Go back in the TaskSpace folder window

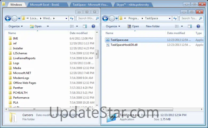pyautogui.click(x=105, y=18)
